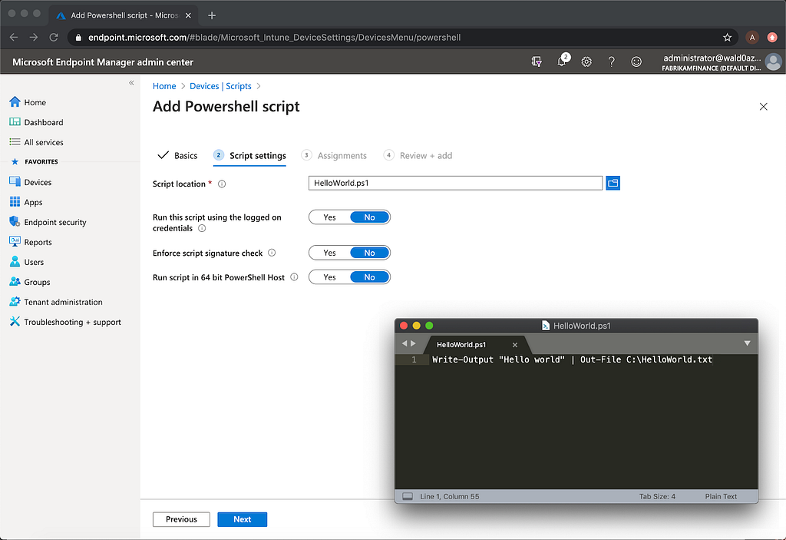This screenshot has width=786, height=540.
Task: Open Groups in the sidebar
Action: pos(30,282)
